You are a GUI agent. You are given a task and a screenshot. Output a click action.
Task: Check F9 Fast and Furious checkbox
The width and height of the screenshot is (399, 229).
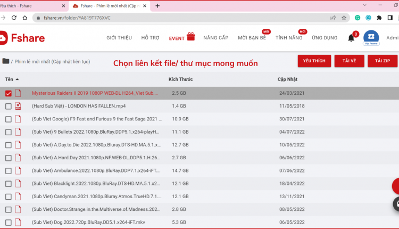click(x=9, y=119)
